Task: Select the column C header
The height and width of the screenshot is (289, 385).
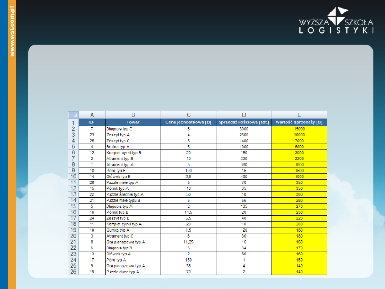Action: tap(189, 115)
